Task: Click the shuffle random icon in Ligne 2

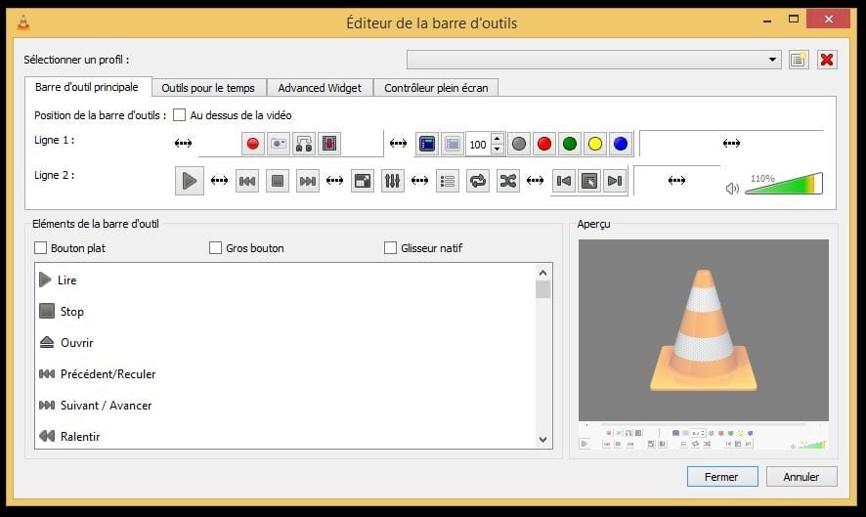Action: coord(507,181)
